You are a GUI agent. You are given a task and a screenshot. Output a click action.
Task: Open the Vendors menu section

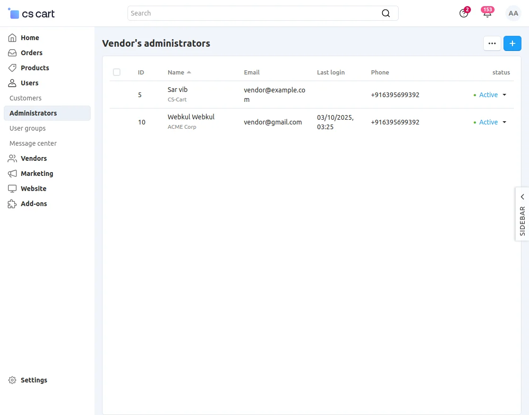click(34, 158)
